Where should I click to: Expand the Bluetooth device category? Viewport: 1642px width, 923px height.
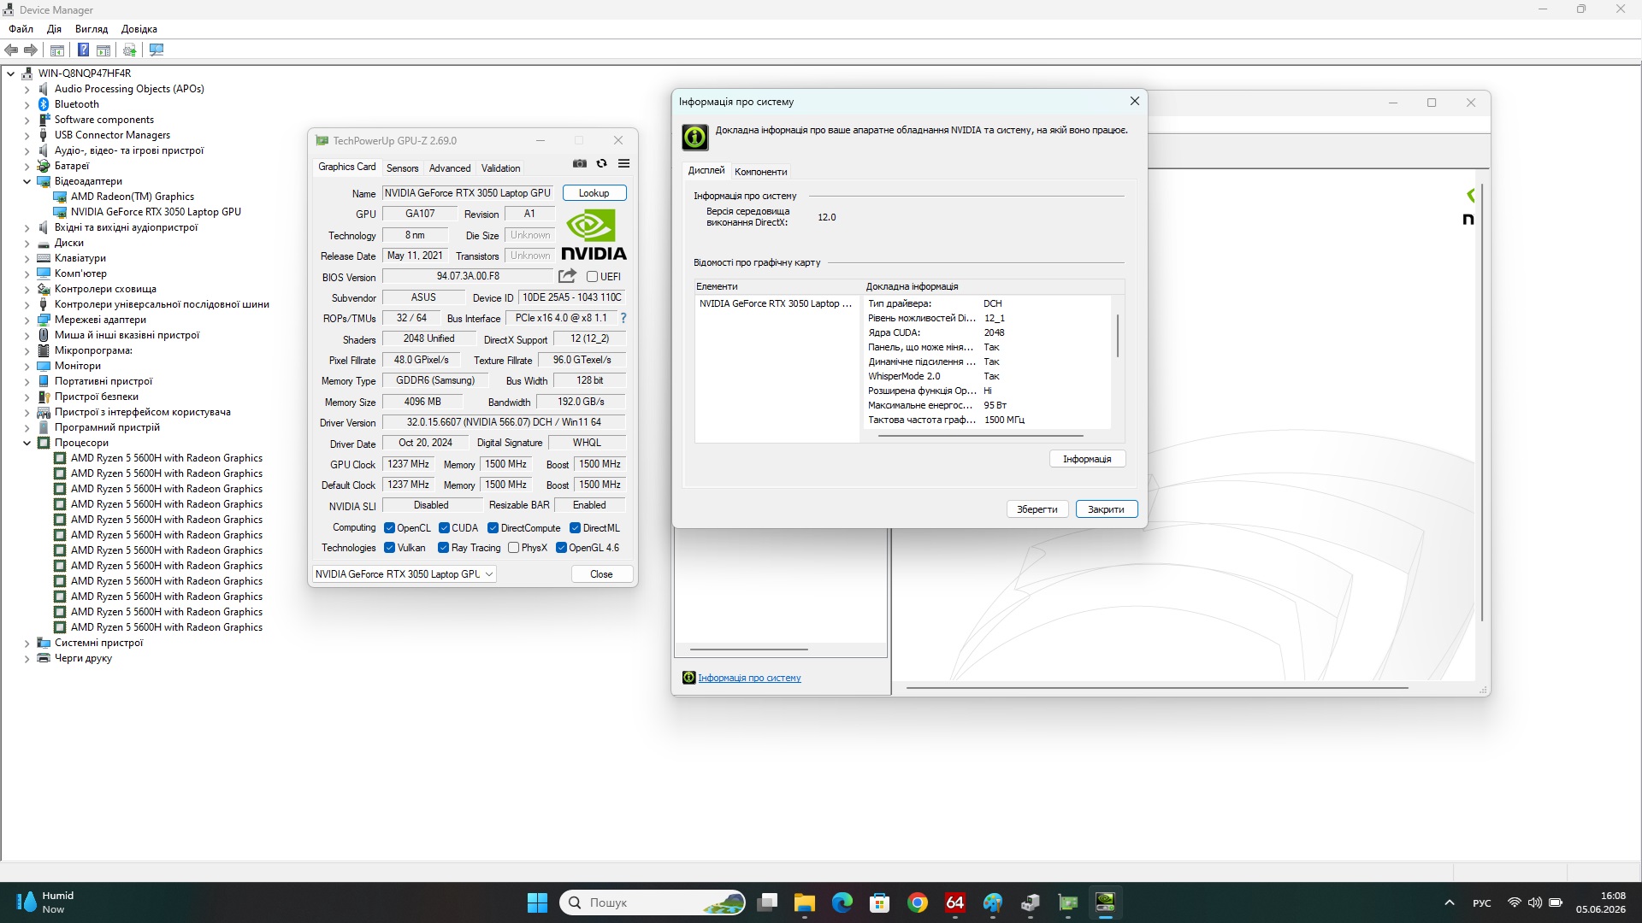click(27, 104)
